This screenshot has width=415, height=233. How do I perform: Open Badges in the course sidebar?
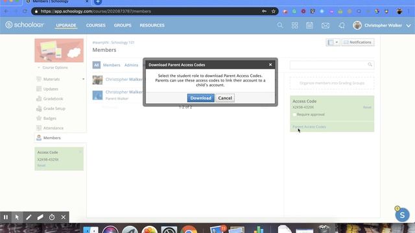[50, 118]
